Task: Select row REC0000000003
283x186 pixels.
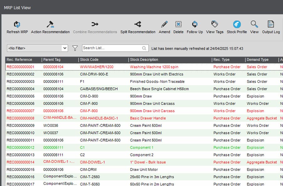Action: pos(144,81)
